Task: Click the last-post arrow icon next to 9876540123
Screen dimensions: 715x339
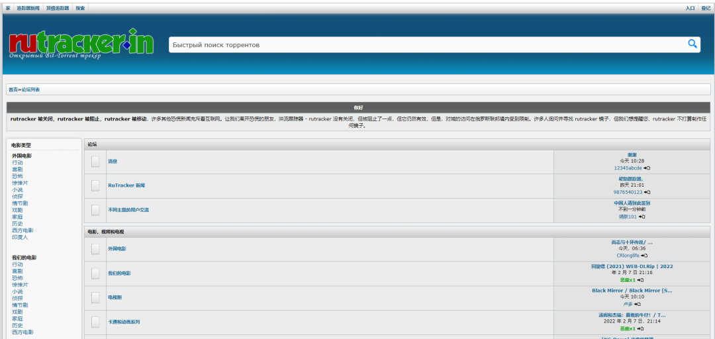Action: (x=647, y=193)
